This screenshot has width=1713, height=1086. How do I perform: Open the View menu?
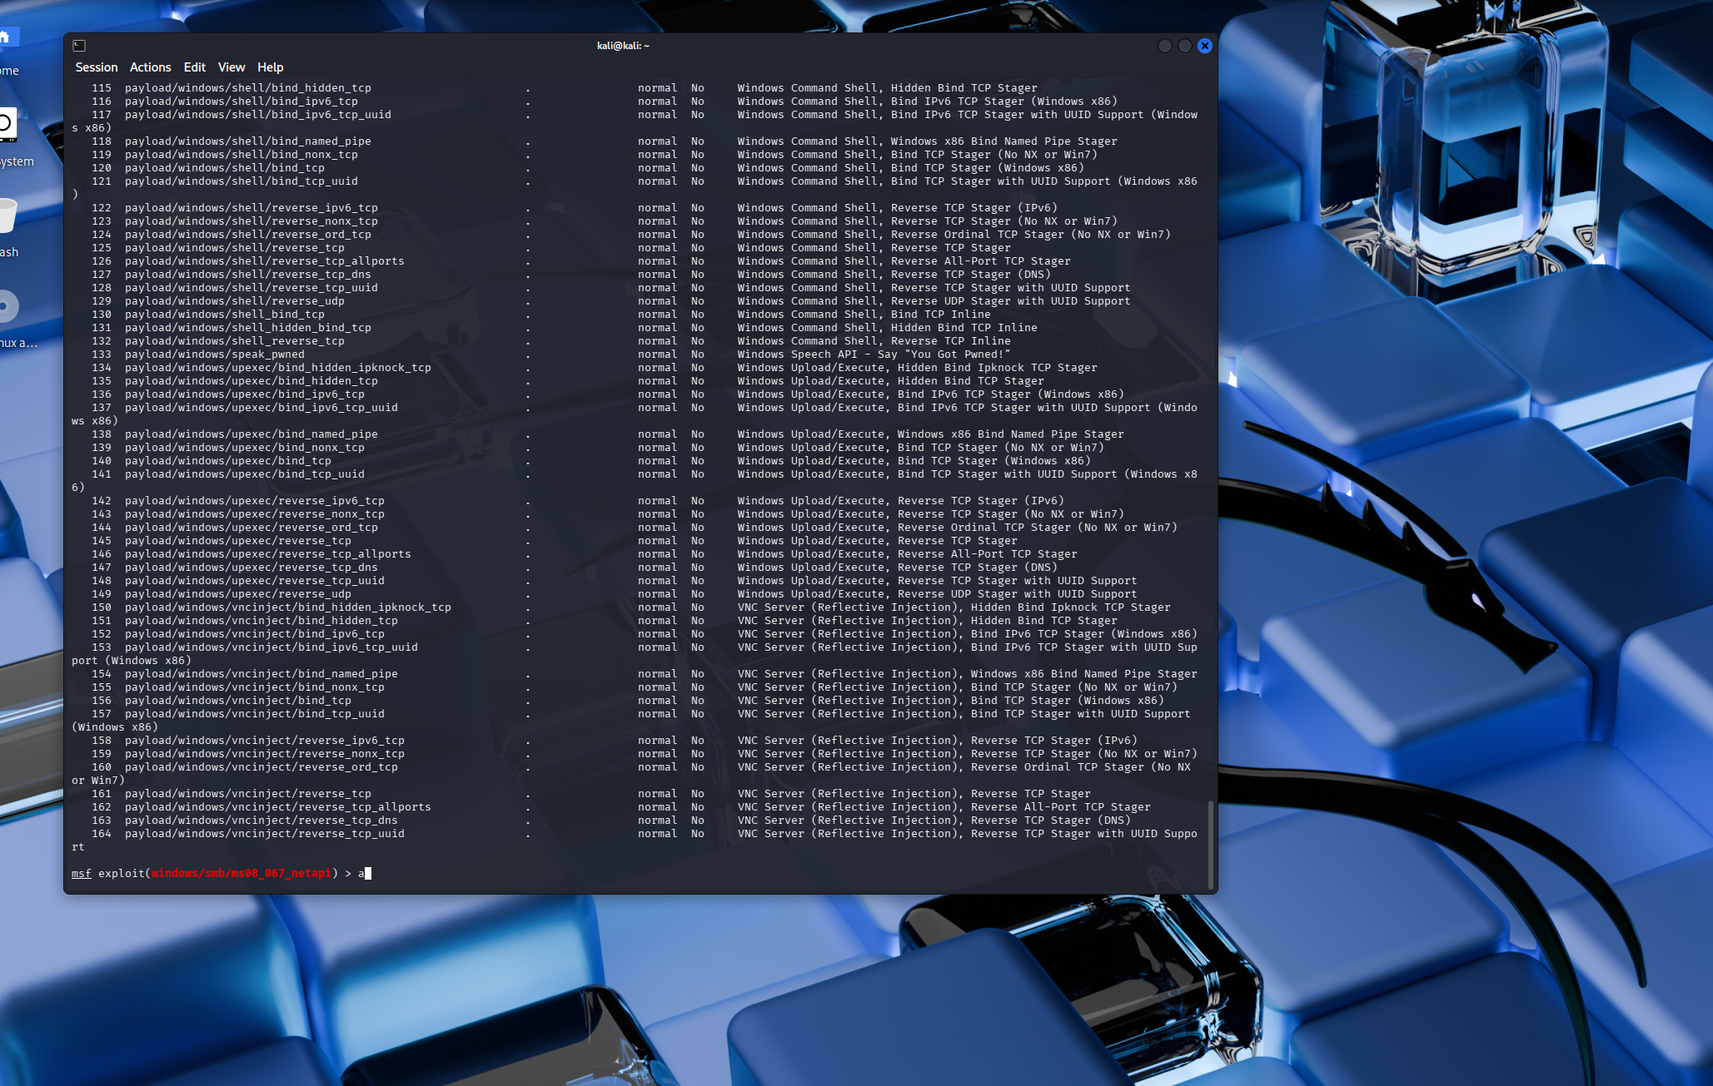[x=232, y=67]
